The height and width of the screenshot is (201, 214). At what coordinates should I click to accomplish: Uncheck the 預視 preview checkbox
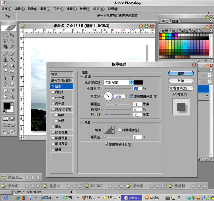(x=174, y=94)
